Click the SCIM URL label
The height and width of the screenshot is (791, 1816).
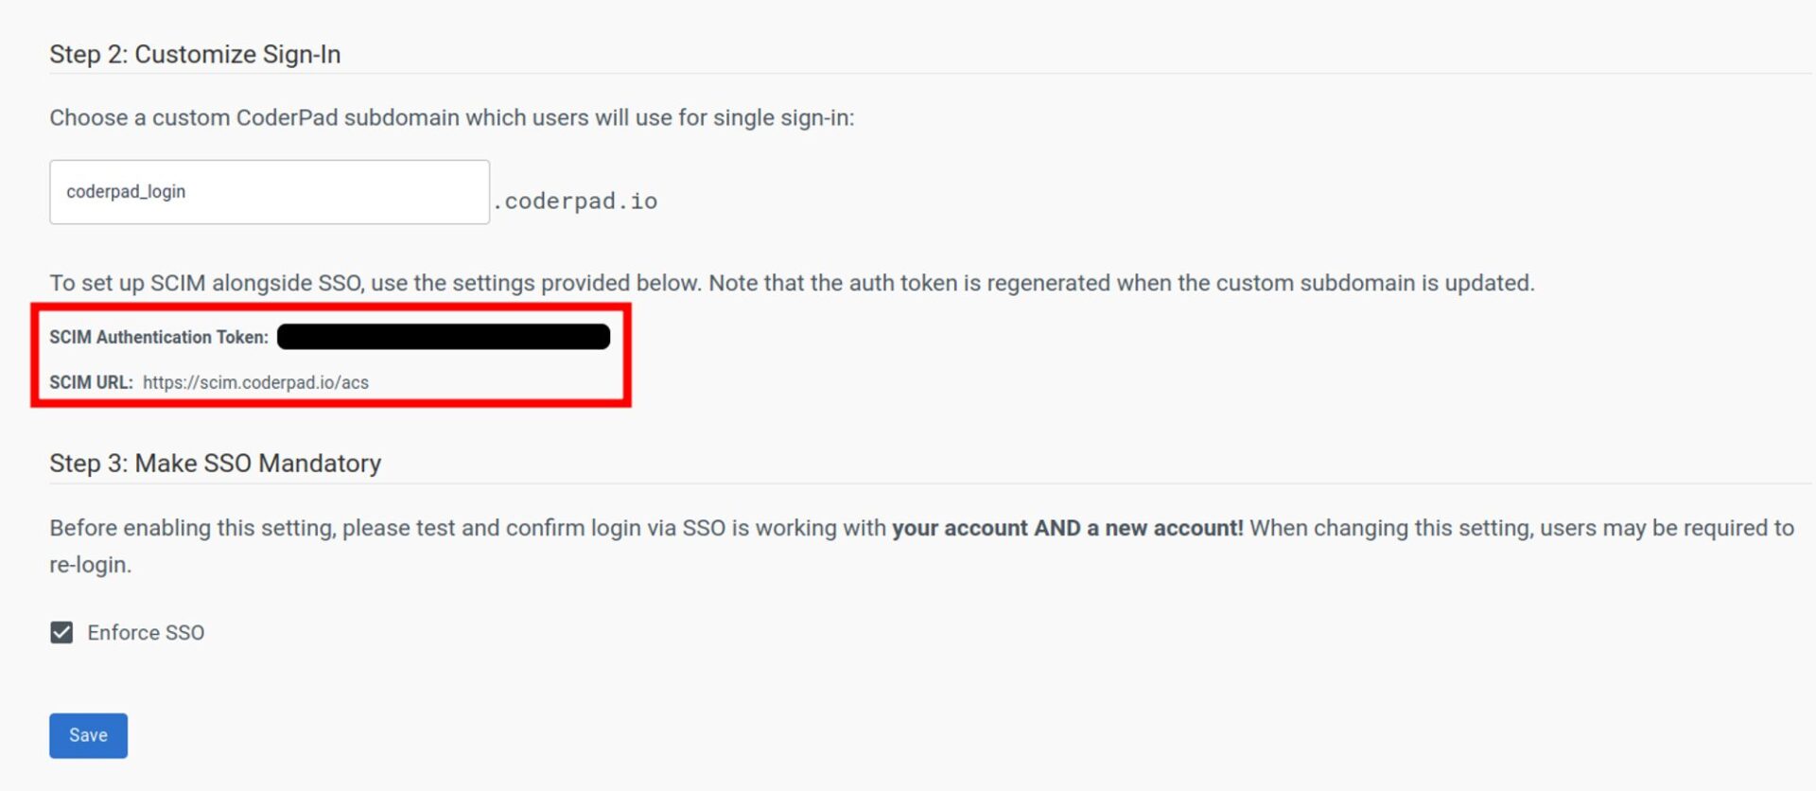click(x=91, y=382)
